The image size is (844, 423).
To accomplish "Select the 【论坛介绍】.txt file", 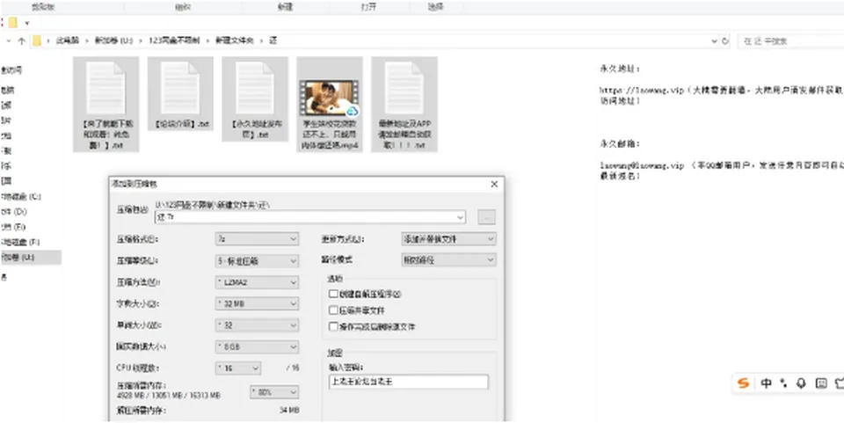I will pyautogui.click(x=180, y=94).
